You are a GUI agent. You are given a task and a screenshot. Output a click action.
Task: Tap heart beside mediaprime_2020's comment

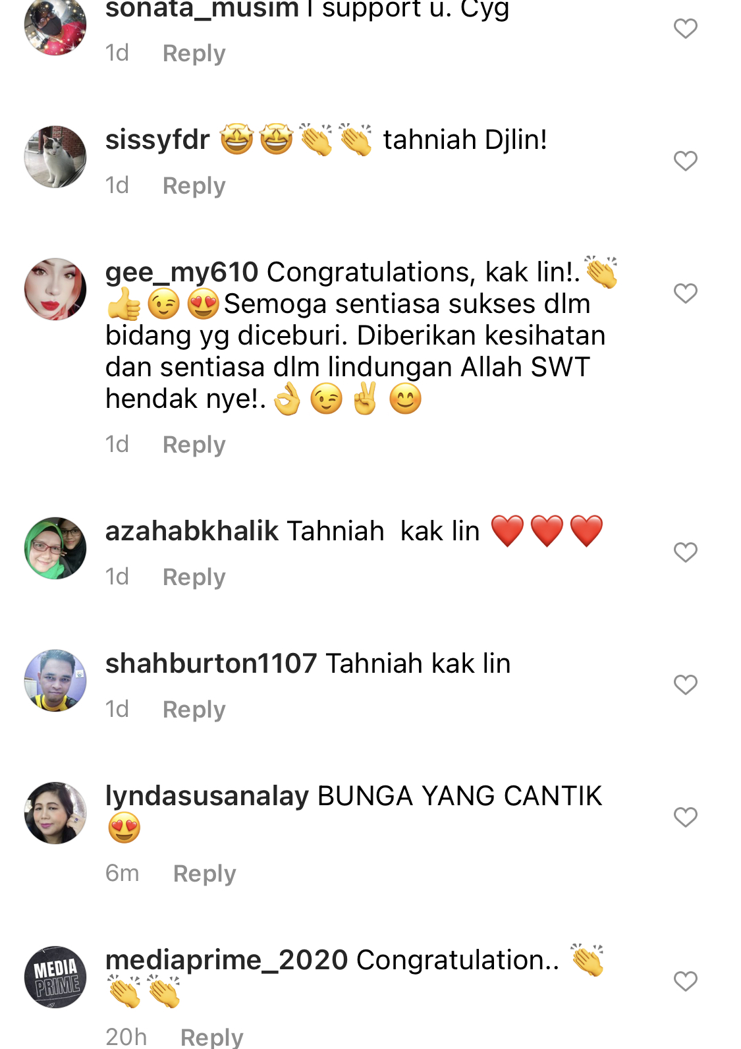point(685,981)
